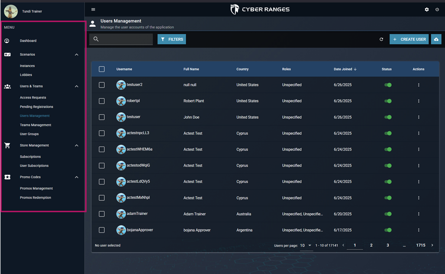The height and width of the screenshot is (274, 445).
Task: Click the power/logout icon top right
Action: [x=437, y=9]
